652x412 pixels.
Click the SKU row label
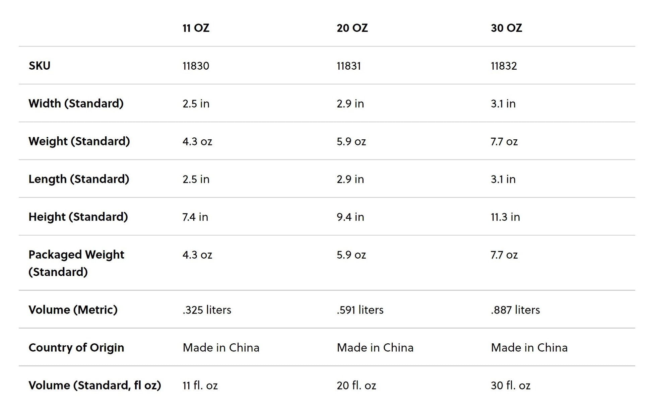point(40,66)
